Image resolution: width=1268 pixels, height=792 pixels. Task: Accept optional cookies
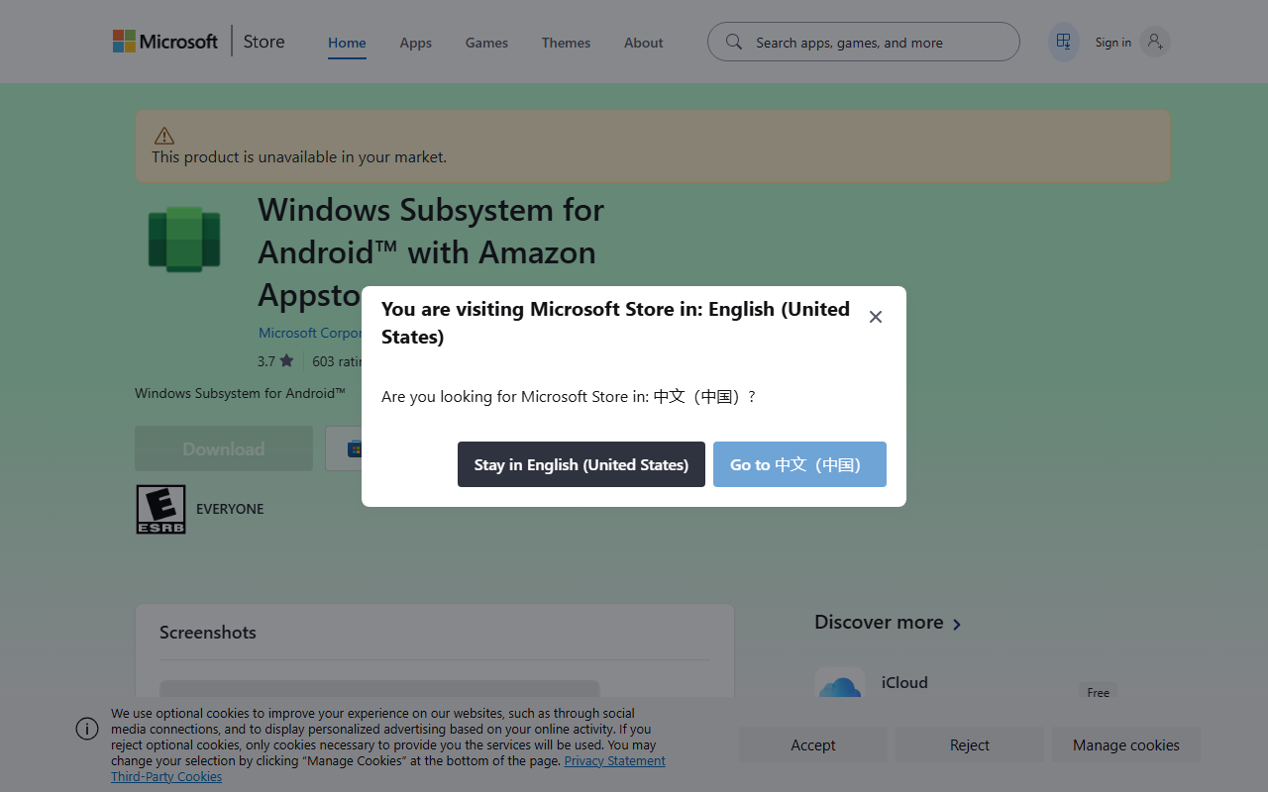pyautogui.click(x=813, y=745)
